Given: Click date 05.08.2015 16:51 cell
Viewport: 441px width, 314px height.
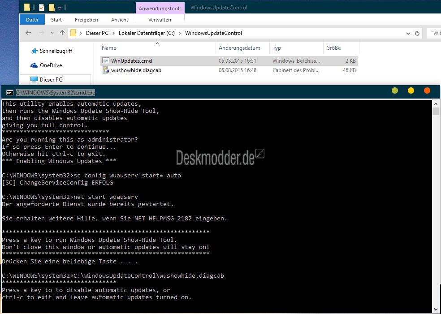Looking at the screenshot, I should coord(238,61).
